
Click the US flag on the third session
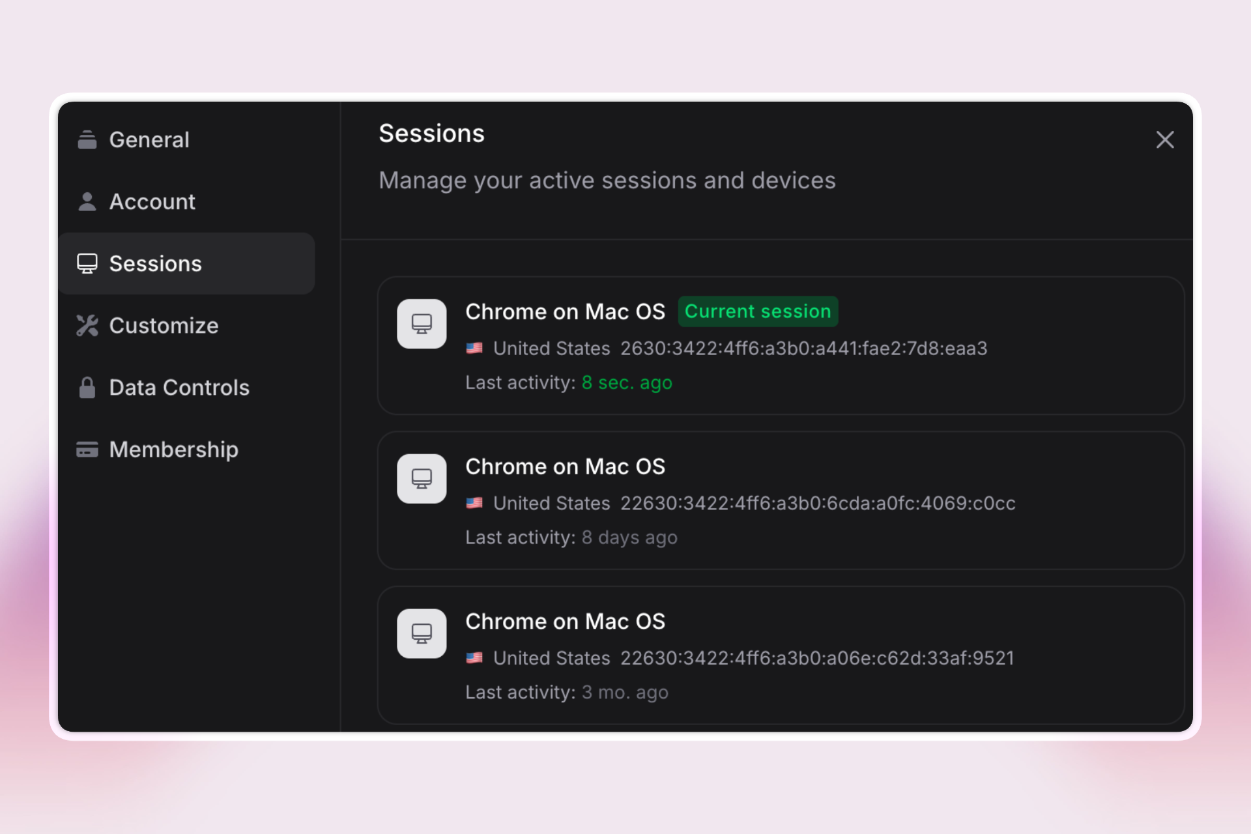tap(475, 658)
